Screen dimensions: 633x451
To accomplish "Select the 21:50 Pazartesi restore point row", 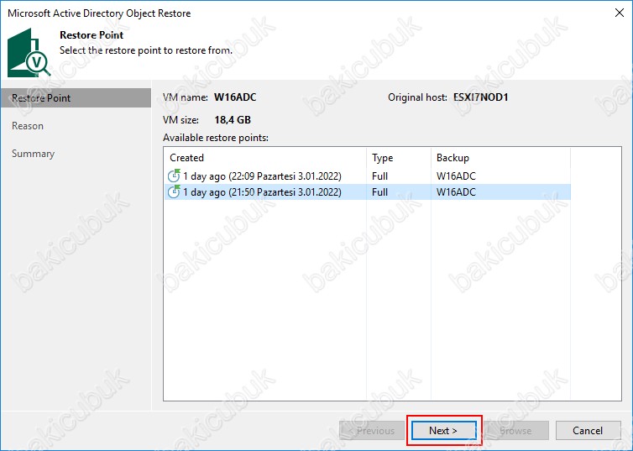I will click(368, 192).
